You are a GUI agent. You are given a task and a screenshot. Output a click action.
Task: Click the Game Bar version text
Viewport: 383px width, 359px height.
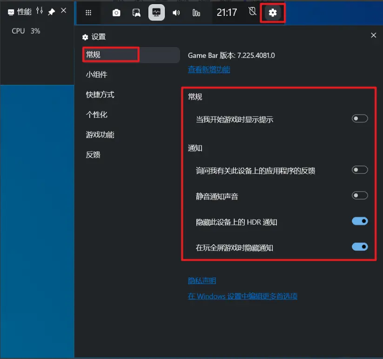(x=231, y=55)
